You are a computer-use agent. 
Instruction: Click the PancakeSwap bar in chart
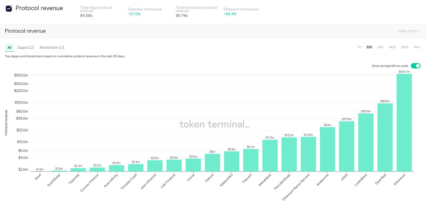tap(289, 154)
